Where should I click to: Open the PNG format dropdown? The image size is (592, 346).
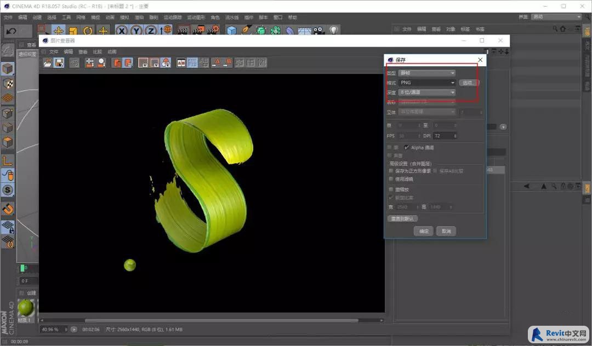427,83
